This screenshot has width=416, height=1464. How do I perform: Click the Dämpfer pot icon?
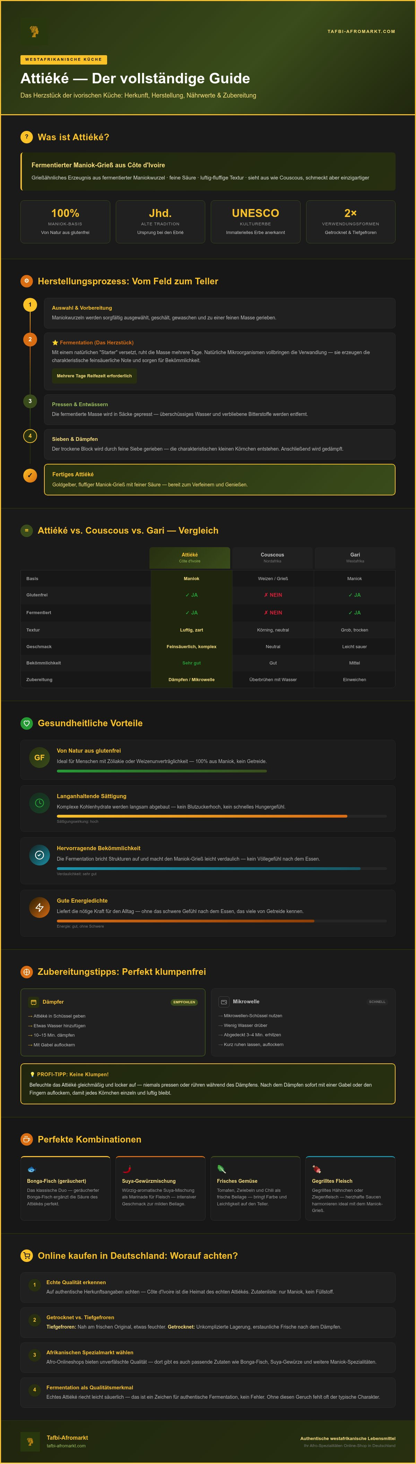click(x=34, y=1002)
